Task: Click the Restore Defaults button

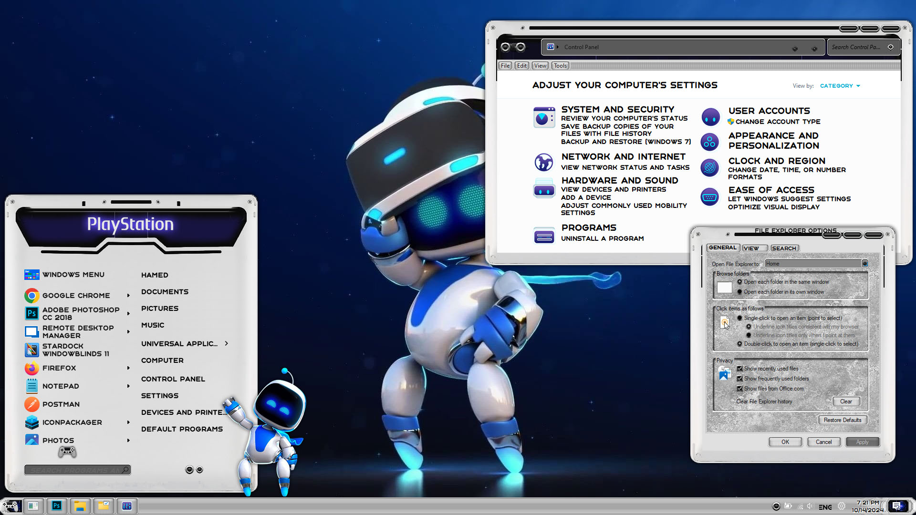Action: pyautogui.click(x=842, y=420)
